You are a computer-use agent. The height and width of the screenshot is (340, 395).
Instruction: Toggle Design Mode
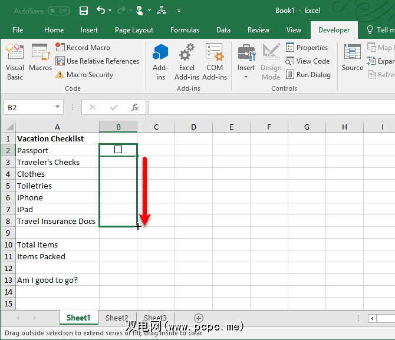click(271, 62)
